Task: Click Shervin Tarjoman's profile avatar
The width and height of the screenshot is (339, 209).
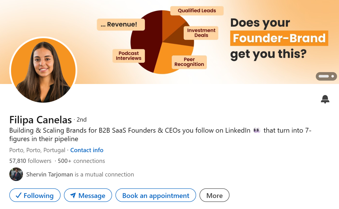Action: coord(16,174)
